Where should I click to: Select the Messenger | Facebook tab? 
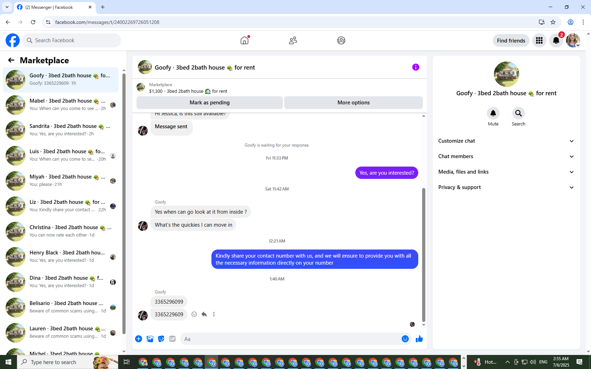coord(55,7)
